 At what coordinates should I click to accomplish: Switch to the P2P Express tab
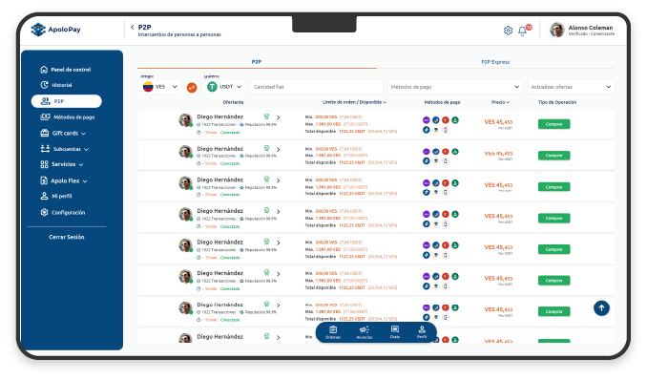click(x=495, y=62)
